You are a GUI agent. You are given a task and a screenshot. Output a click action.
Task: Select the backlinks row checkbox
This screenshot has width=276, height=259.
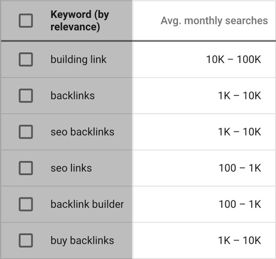[26, 96]
